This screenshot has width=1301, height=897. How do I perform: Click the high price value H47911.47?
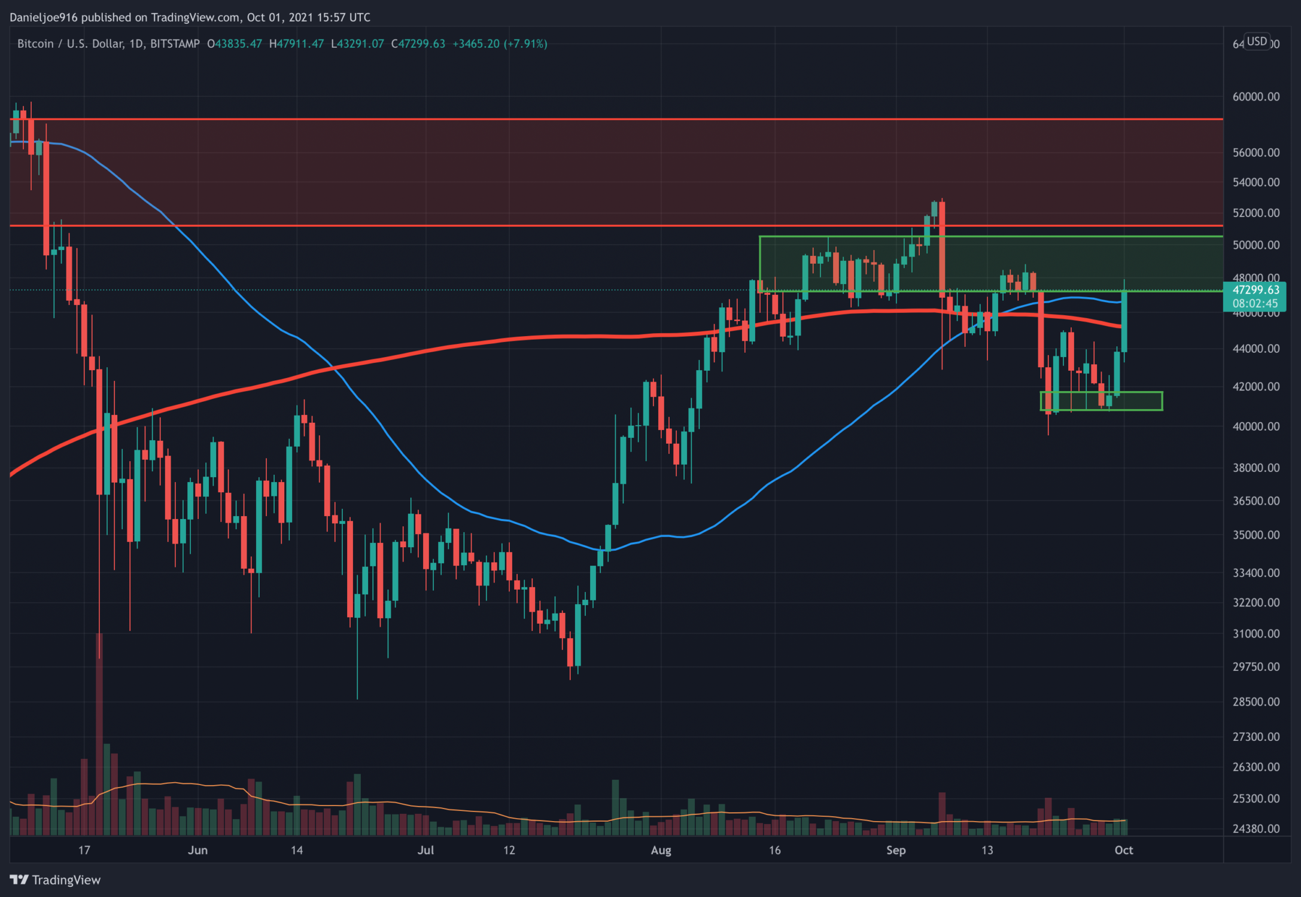tap(297, 44)
